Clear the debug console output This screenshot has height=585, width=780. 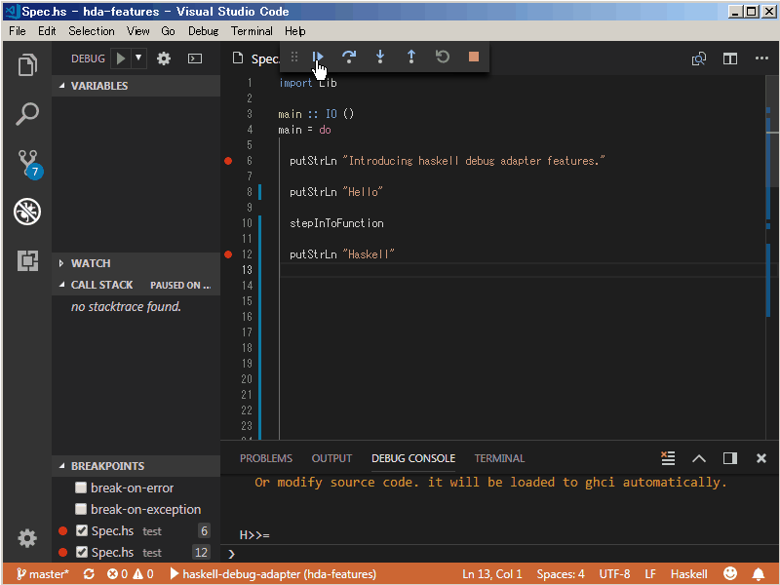tap(668, 457)
